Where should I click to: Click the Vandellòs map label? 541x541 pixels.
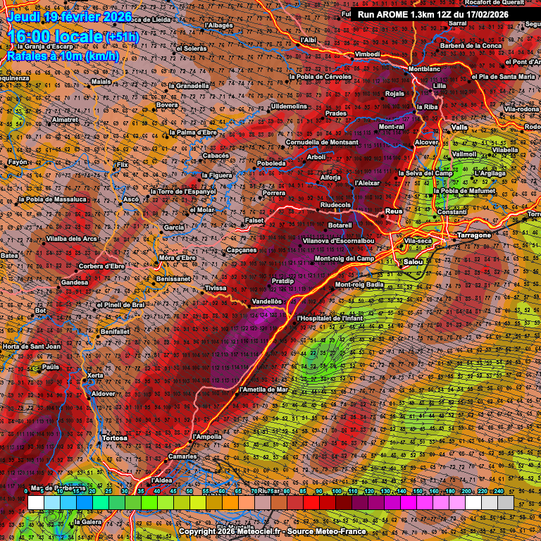tap(267, 301)
